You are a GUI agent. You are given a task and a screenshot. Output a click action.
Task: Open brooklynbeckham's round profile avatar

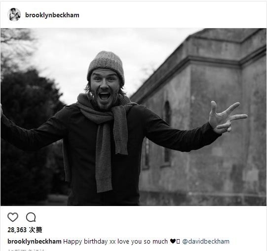(14, 14)
